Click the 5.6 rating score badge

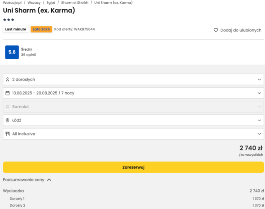pos(12,52)
